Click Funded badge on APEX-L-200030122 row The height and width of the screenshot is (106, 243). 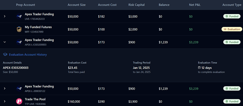point(232,88)
